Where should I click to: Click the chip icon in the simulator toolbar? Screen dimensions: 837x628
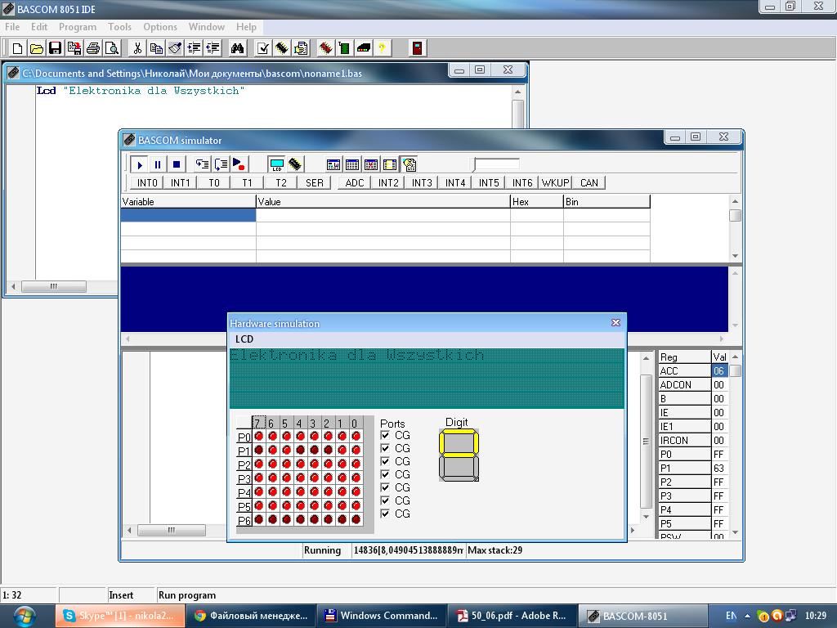click(x=295, y=164)
